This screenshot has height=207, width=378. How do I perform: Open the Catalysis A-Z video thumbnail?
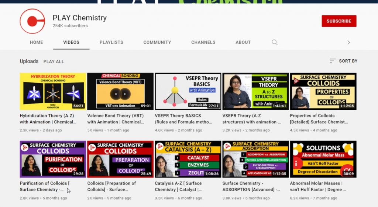[x=188, y=159]
